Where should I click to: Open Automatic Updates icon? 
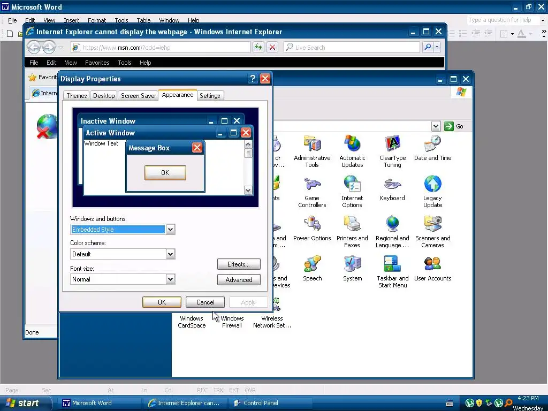point(352,151)
